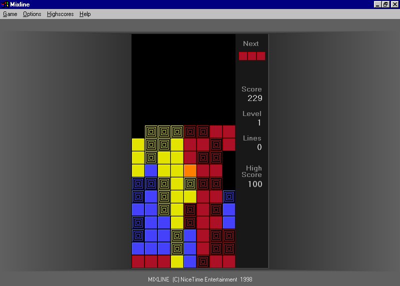The width and height of the screenshot is (400, 286).
Task: Click the Level label
Action: point(252,113)
